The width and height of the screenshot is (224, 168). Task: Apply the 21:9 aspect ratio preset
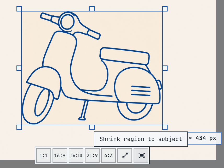92,155
